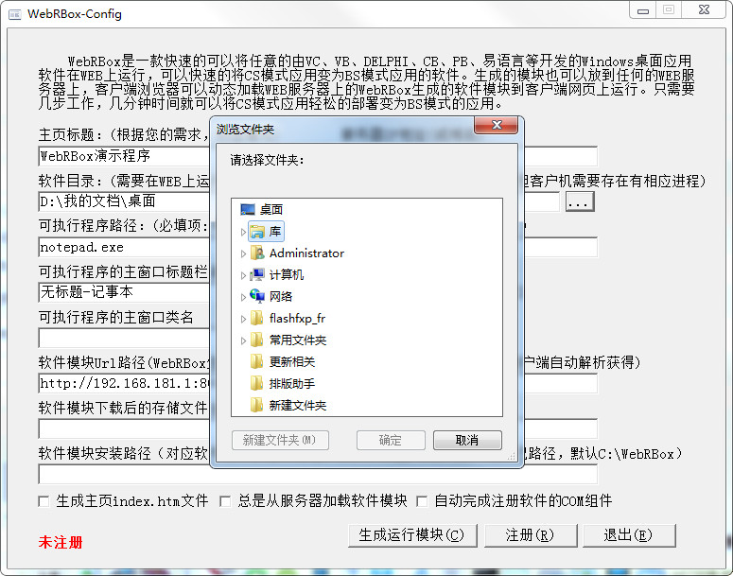Select the 库 label in folder tree
733x576 pixels.
coord(275,232)
